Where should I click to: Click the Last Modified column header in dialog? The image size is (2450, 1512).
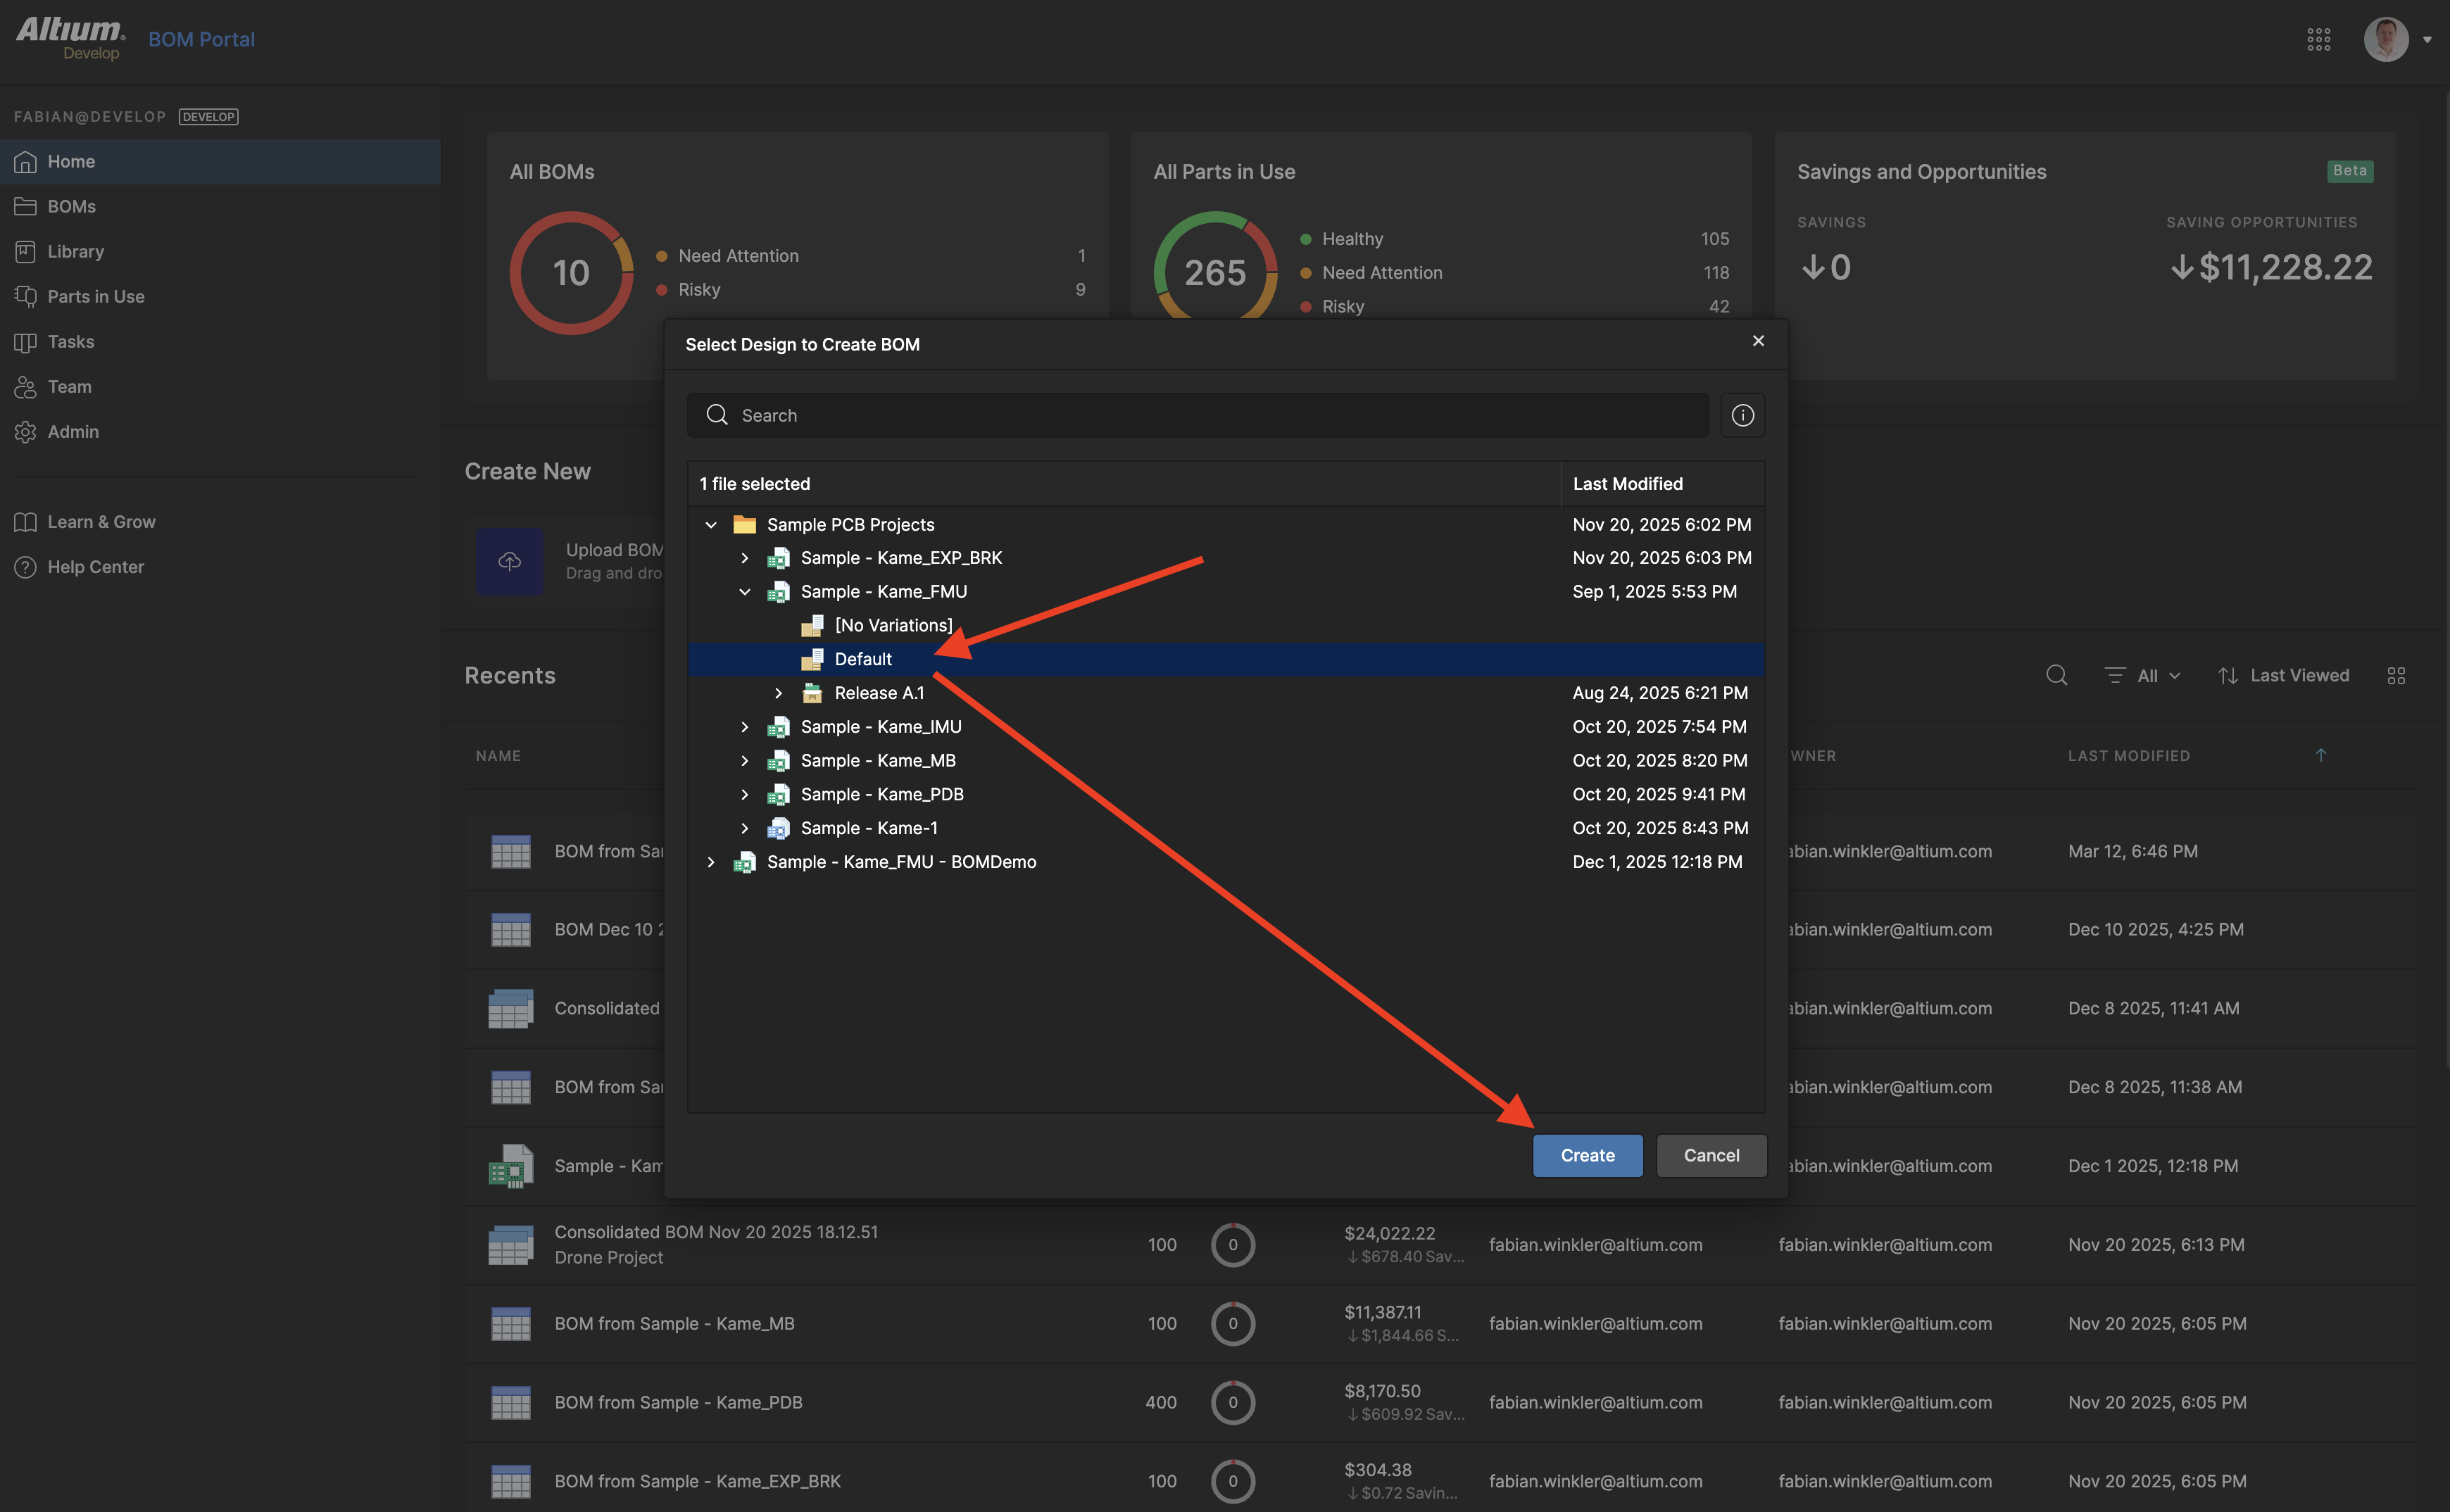coord(1627,484)
